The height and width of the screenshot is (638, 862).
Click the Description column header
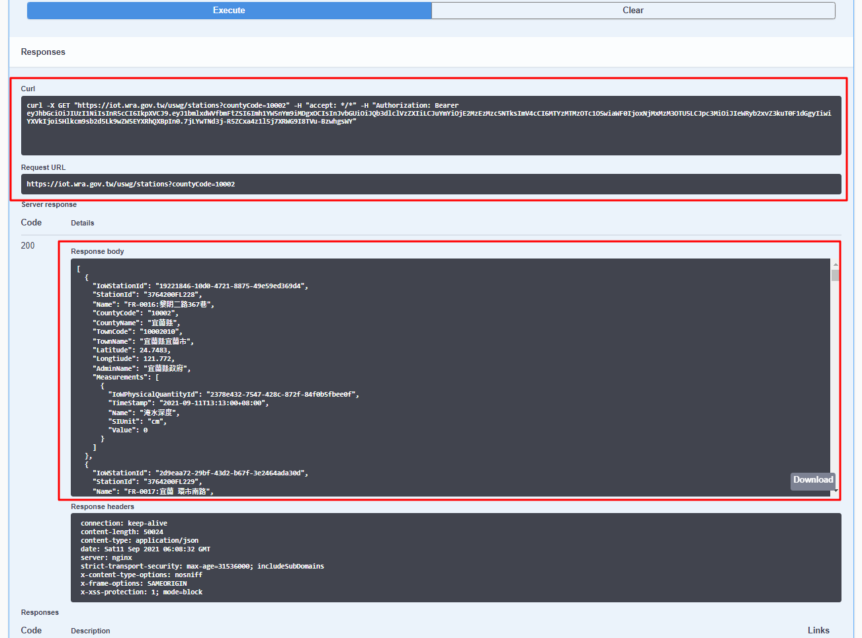[91, 631]
